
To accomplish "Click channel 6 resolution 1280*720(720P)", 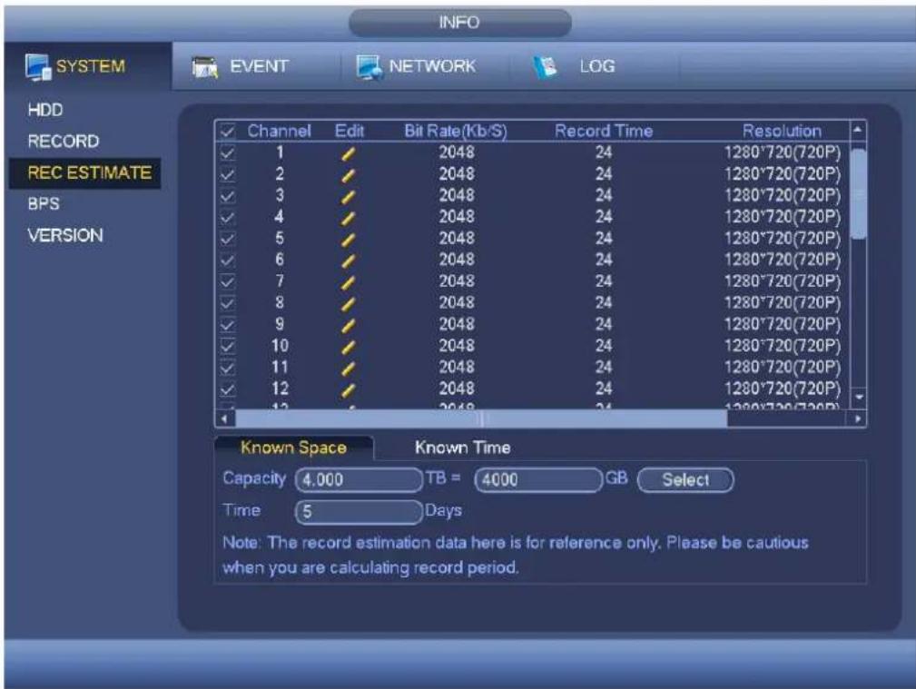I will click(x=783, y=260).
